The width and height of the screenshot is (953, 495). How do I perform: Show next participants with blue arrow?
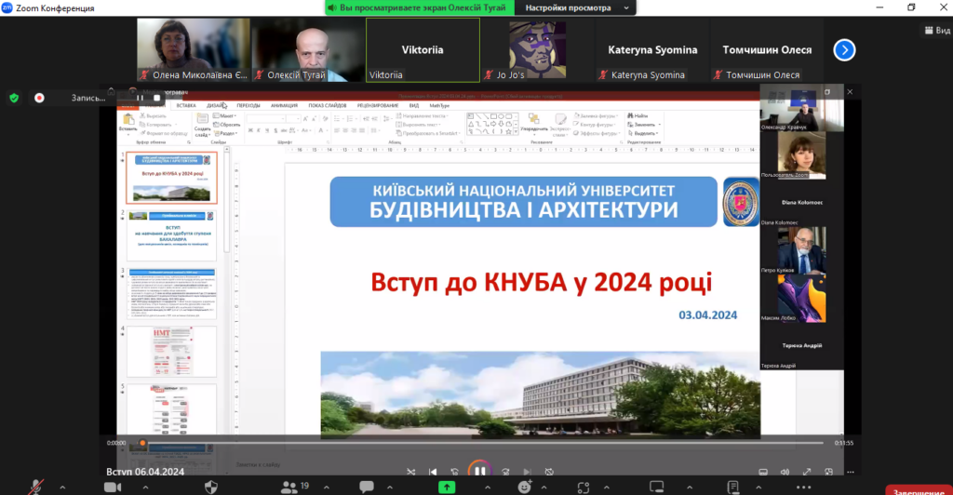(844, 50)
